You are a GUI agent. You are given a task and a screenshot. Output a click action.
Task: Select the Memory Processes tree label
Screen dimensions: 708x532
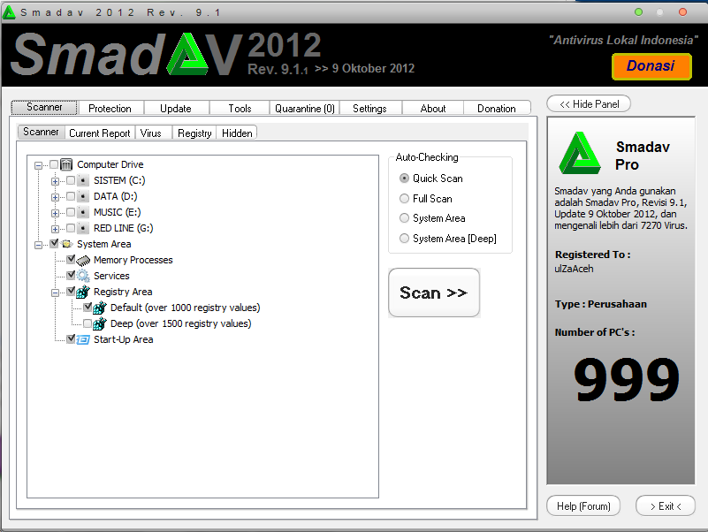point(133,260)
